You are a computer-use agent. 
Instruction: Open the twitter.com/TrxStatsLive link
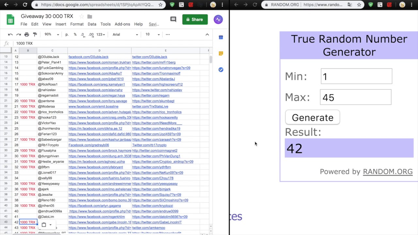point(150,106)
